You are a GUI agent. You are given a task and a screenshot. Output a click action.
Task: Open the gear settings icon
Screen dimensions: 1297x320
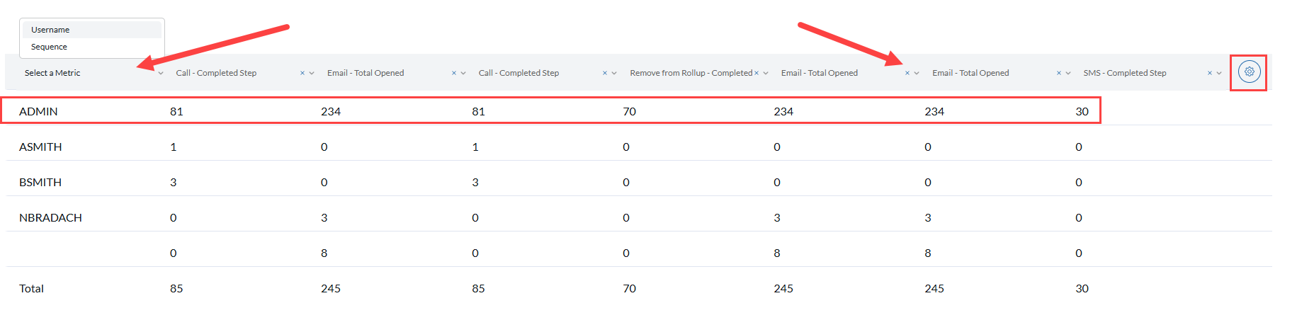tap(1249, 72)
